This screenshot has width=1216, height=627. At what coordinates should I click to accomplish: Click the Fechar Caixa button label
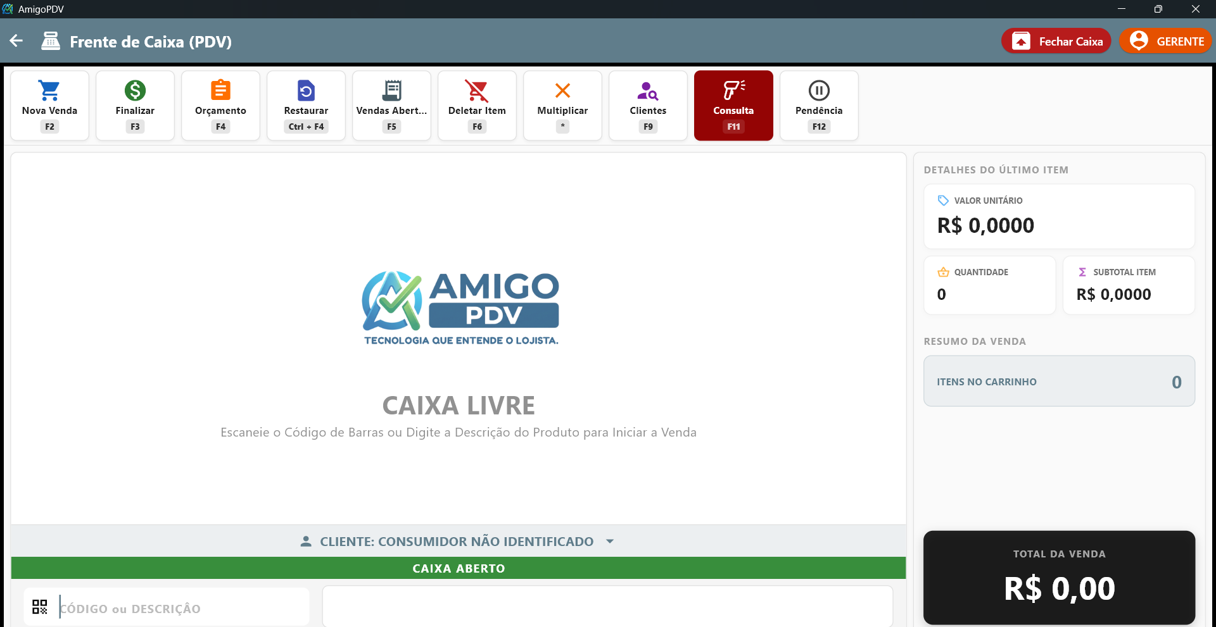1071,41
